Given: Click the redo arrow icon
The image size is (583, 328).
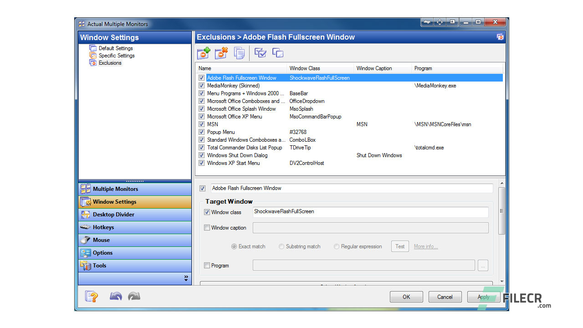Looking at the screenshot, I should click(x=134, y=297).
